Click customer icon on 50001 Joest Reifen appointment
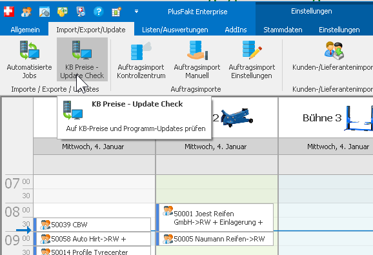This screenshot has width=373, height=255. pyautogui.click(x=168, y=210)
